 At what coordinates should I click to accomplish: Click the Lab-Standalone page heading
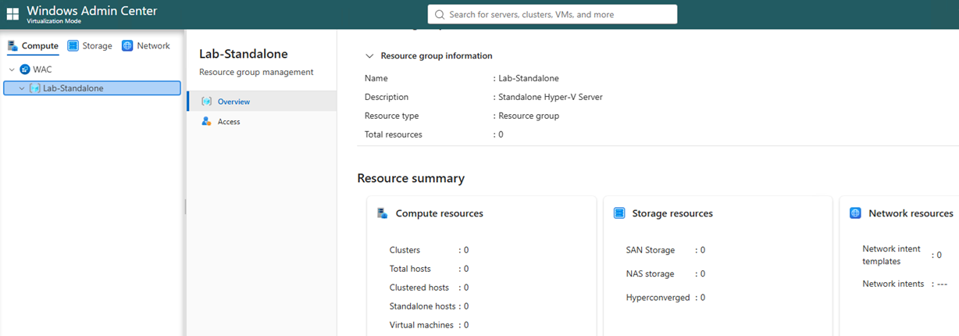[x=244, y=54]
